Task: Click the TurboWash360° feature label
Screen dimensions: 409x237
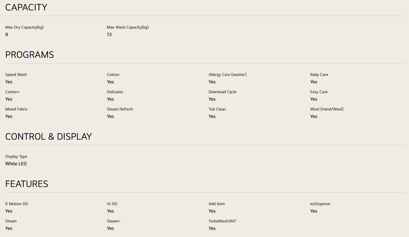Action: (x=223, y=221)
